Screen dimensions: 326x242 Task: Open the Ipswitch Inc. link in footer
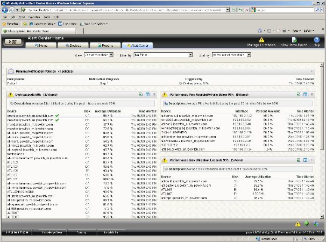click(x=111, y=232)
